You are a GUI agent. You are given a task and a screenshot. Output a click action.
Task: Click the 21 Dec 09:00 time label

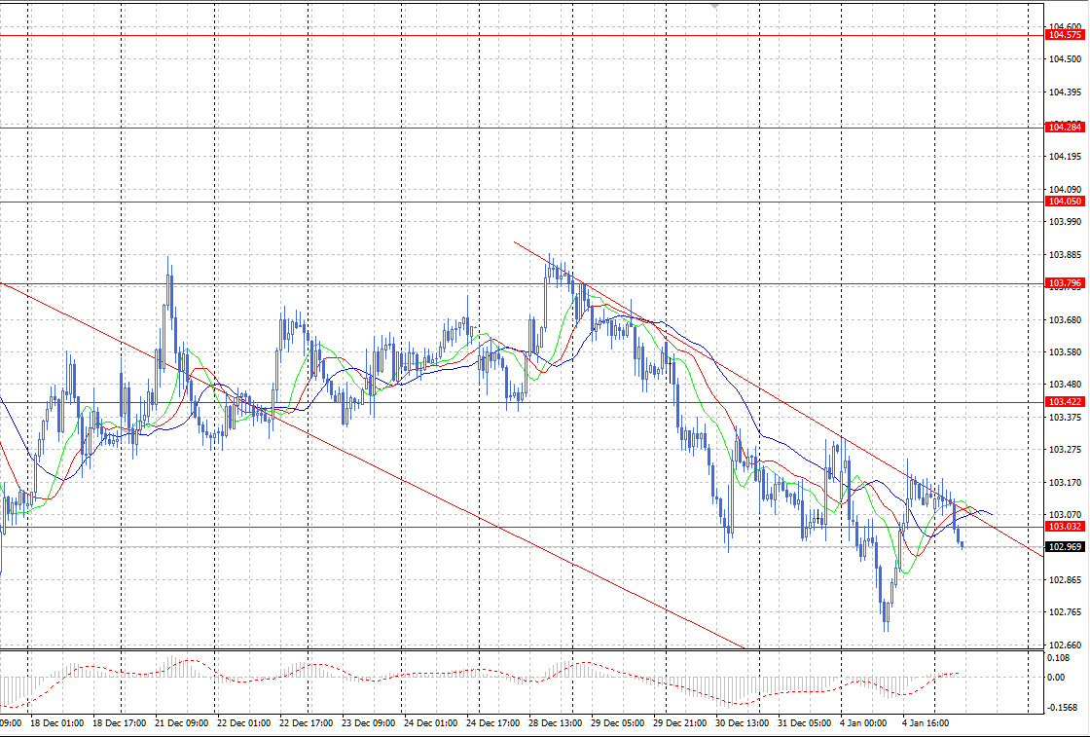182,723
